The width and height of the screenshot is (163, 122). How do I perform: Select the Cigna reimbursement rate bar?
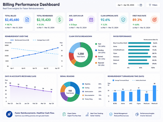pos(138,53)
